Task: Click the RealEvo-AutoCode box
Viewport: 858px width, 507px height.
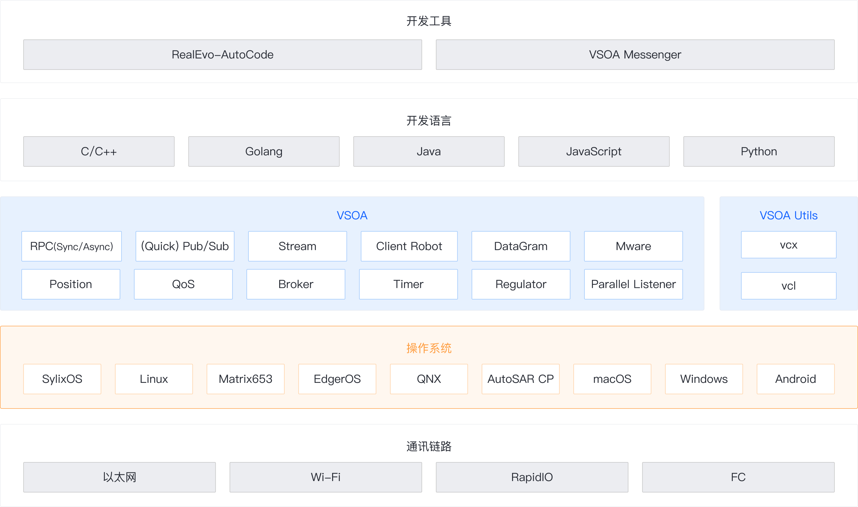Action: point(222,55)
